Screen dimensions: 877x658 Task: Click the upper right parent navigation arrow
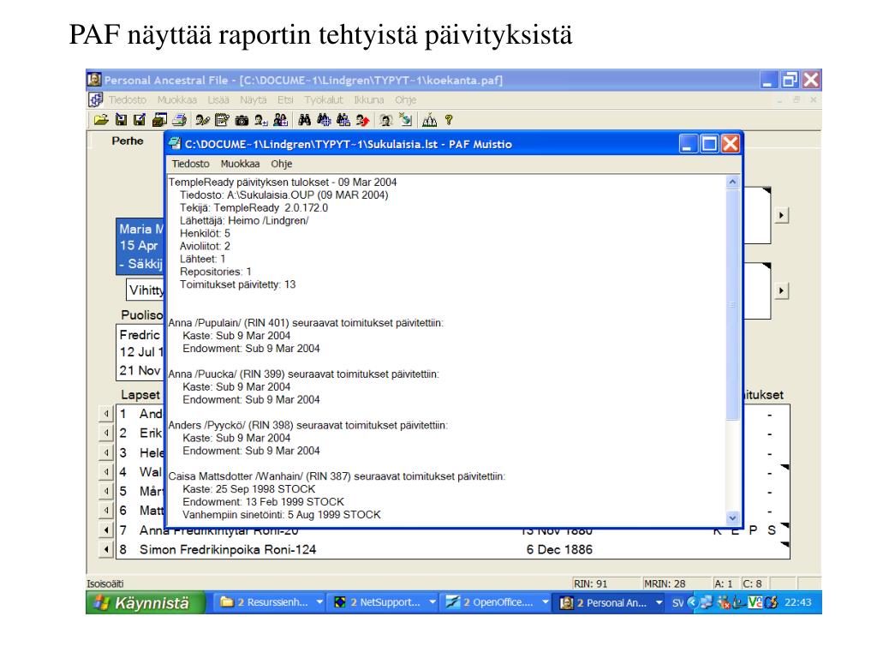click(781, 215)
